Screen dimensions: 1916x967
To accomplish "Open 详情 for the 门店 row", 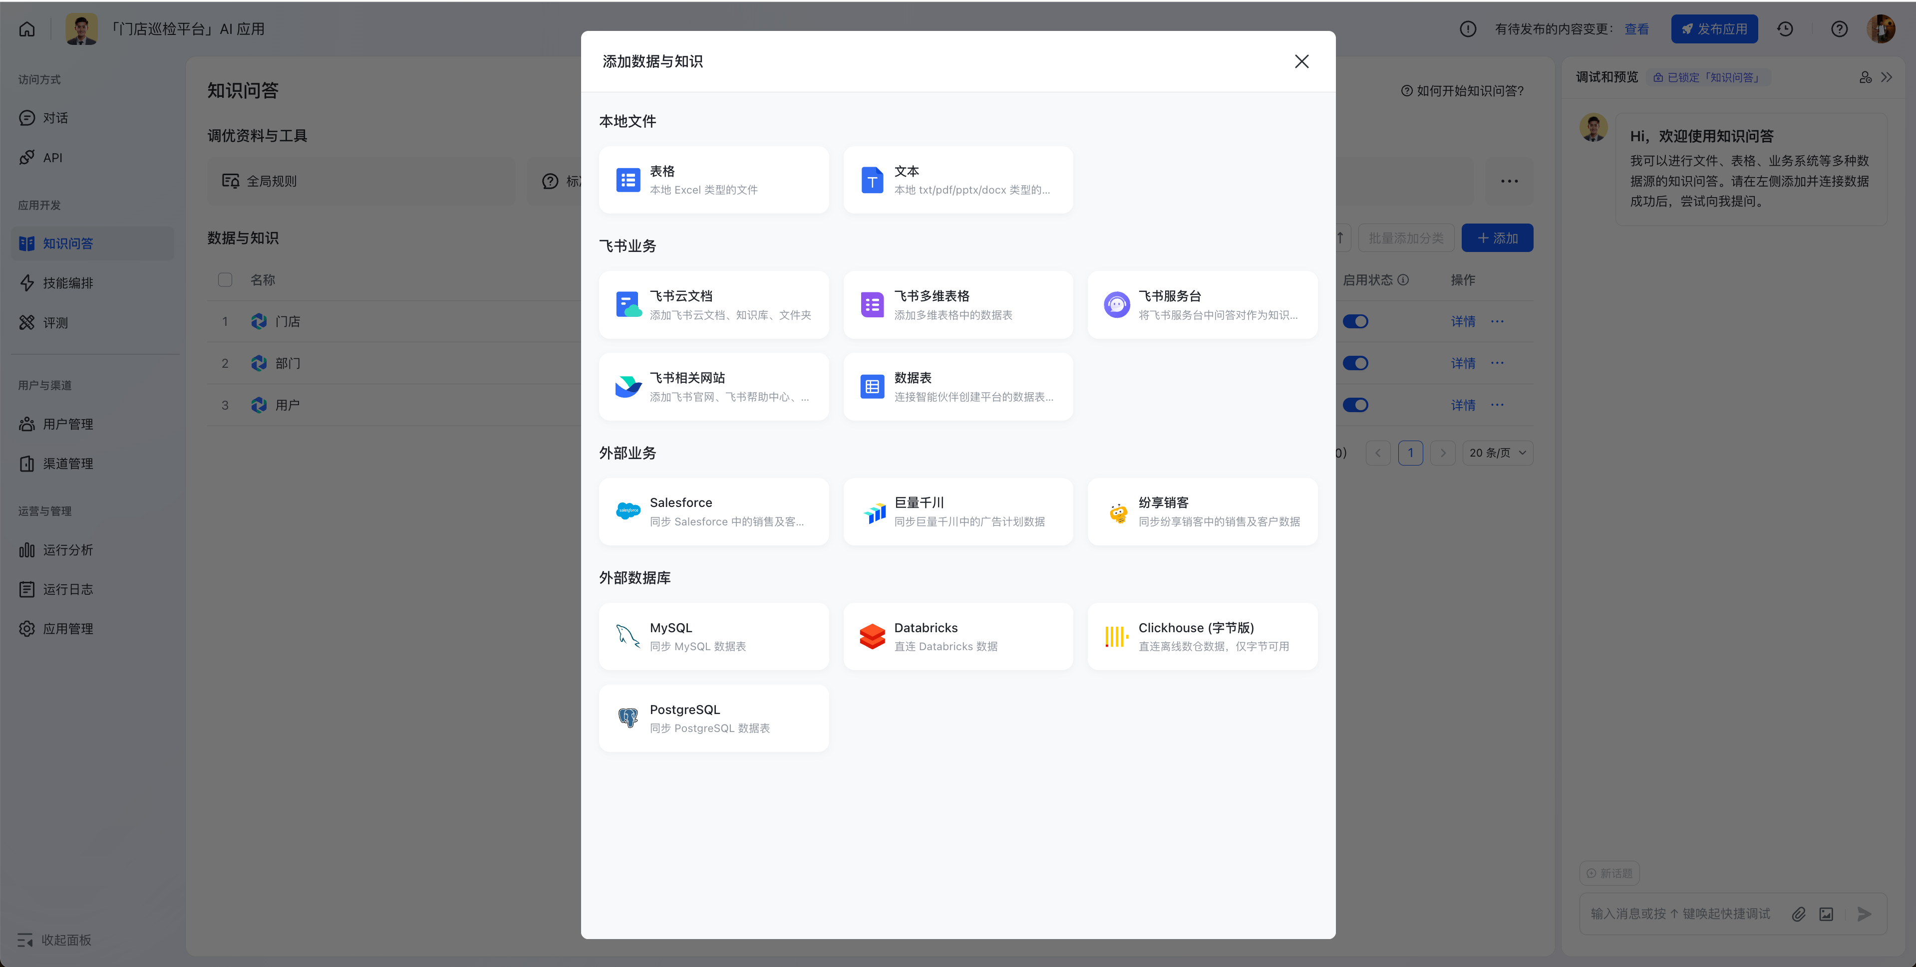I will pyautogui.click(x=1463, y=321).
